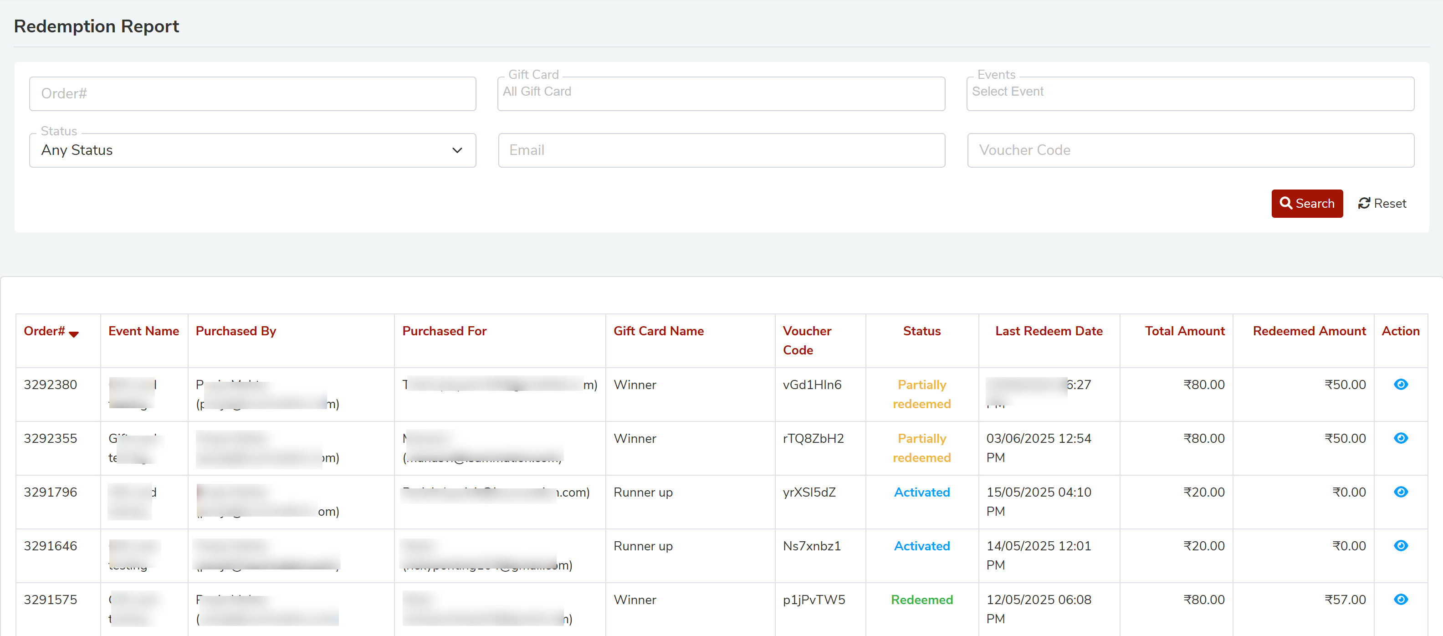Open the All Gift Card selector
The image size is (1443, 636).
pos(721,93)
